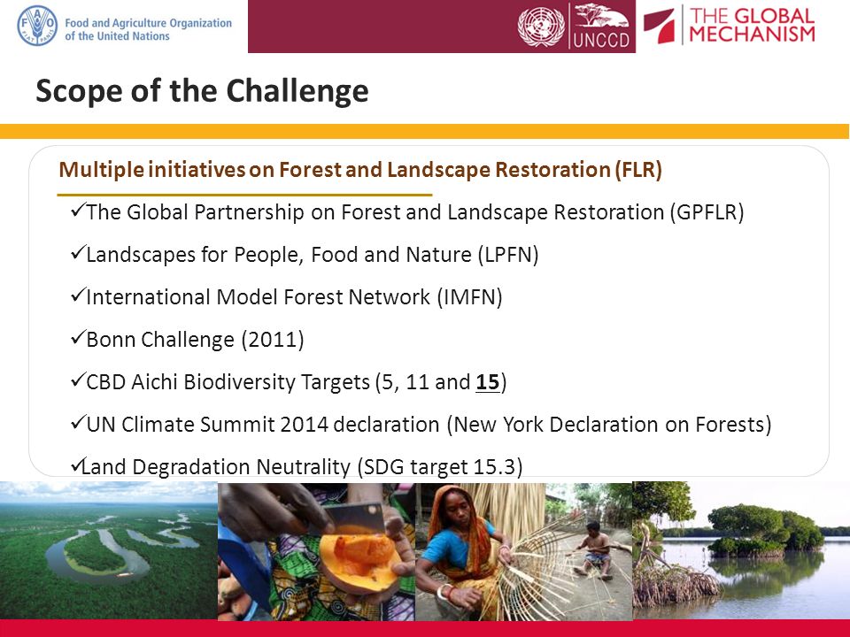Click the UNCCD tree logo
The height and width of the screenshot is (637, 850).
[x=601, y=26]
